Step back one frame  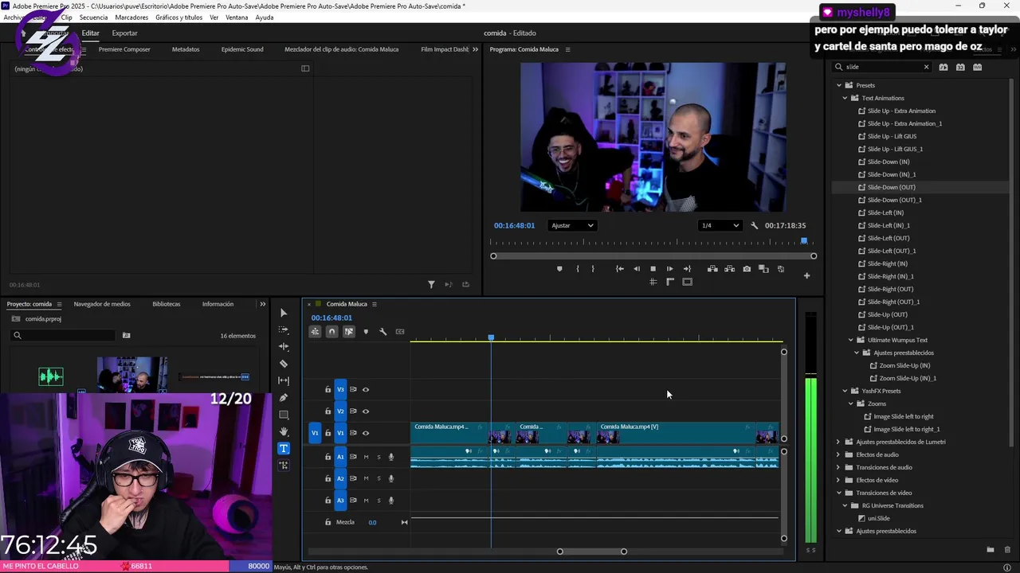(x=636, y=269)
